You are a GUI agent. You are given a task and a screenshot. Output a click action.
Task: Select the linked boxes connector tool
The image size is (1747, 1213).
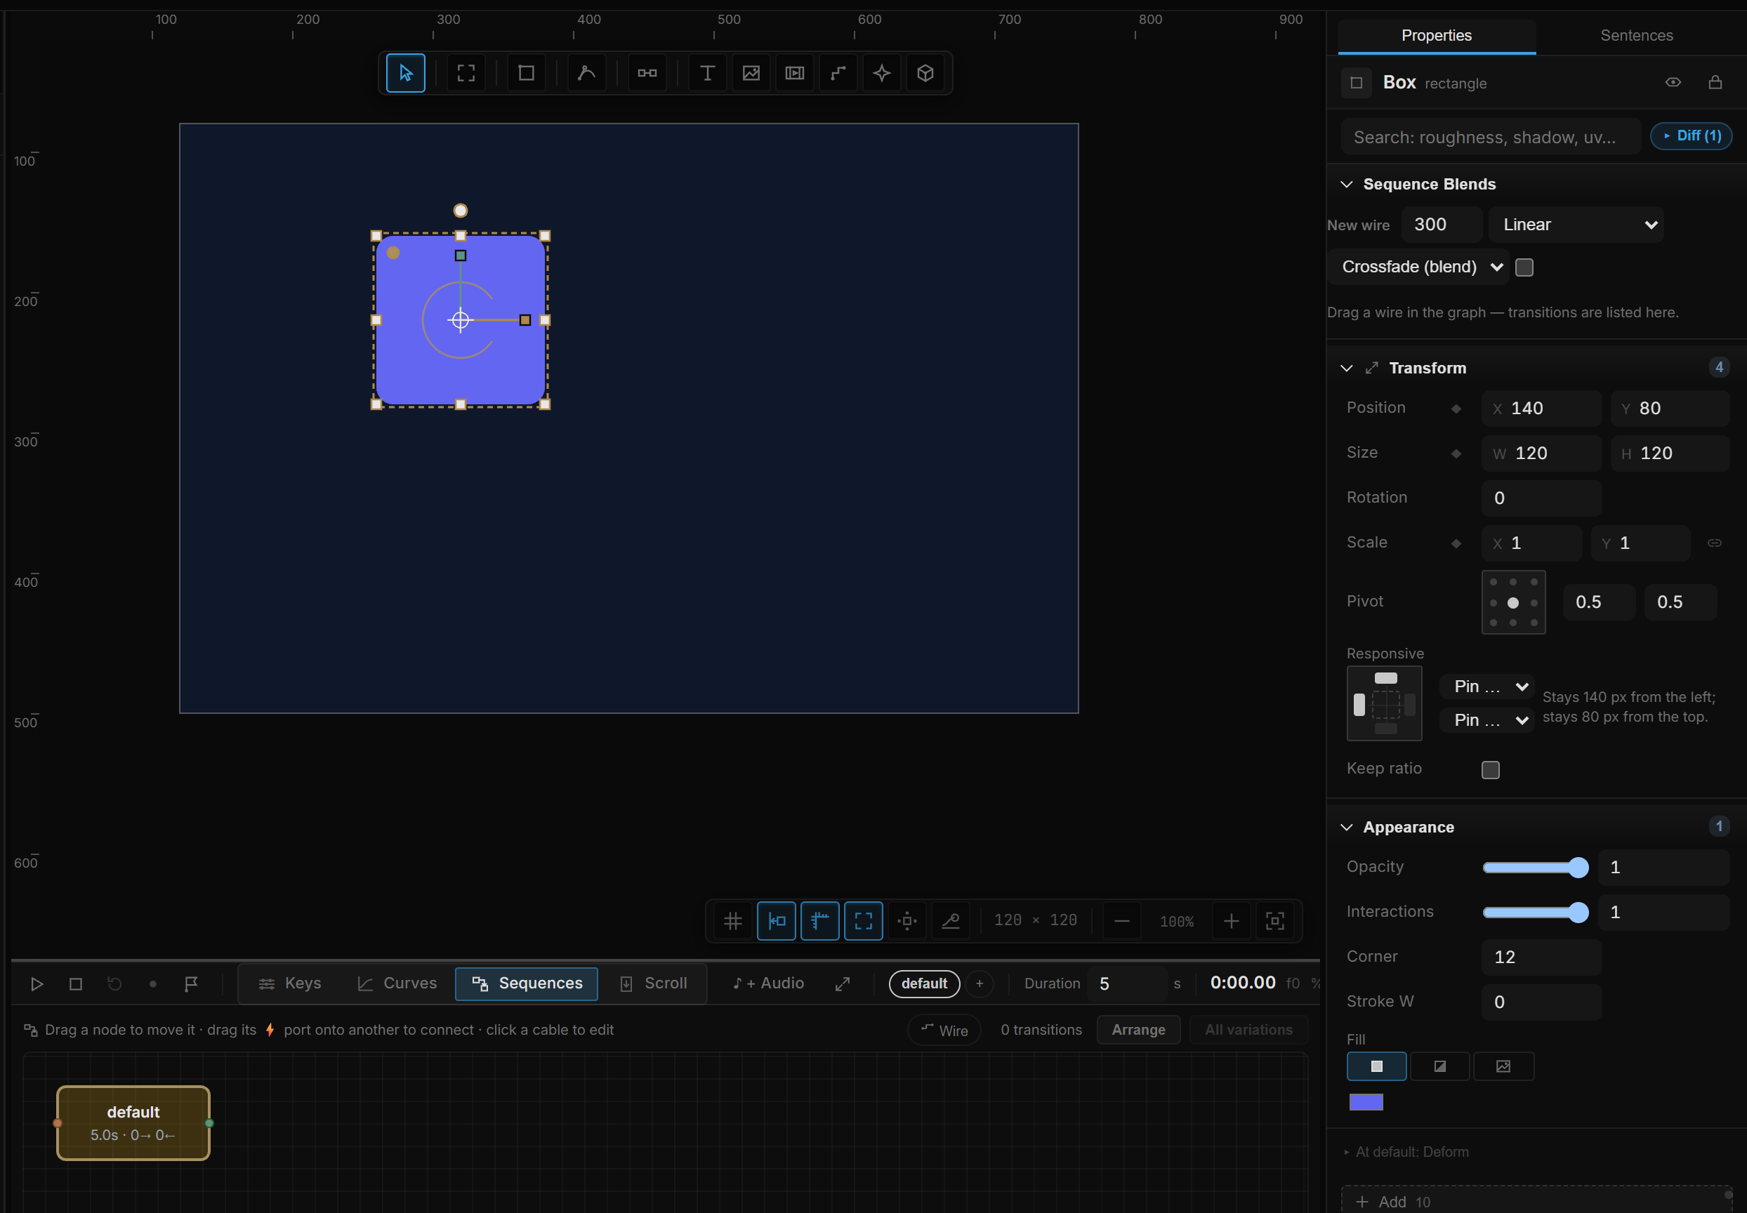[647, 73]
